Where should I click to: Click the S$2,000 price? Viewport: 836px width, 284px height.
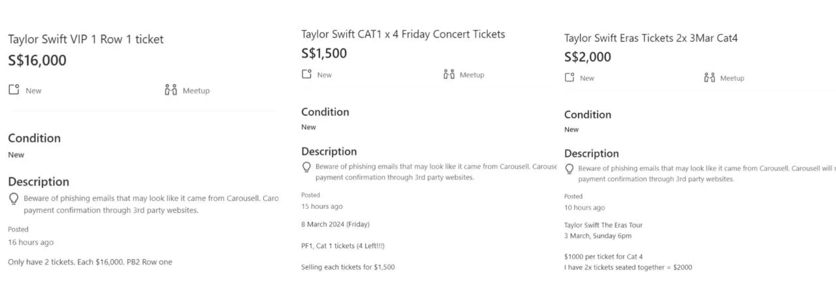[588, 57]
